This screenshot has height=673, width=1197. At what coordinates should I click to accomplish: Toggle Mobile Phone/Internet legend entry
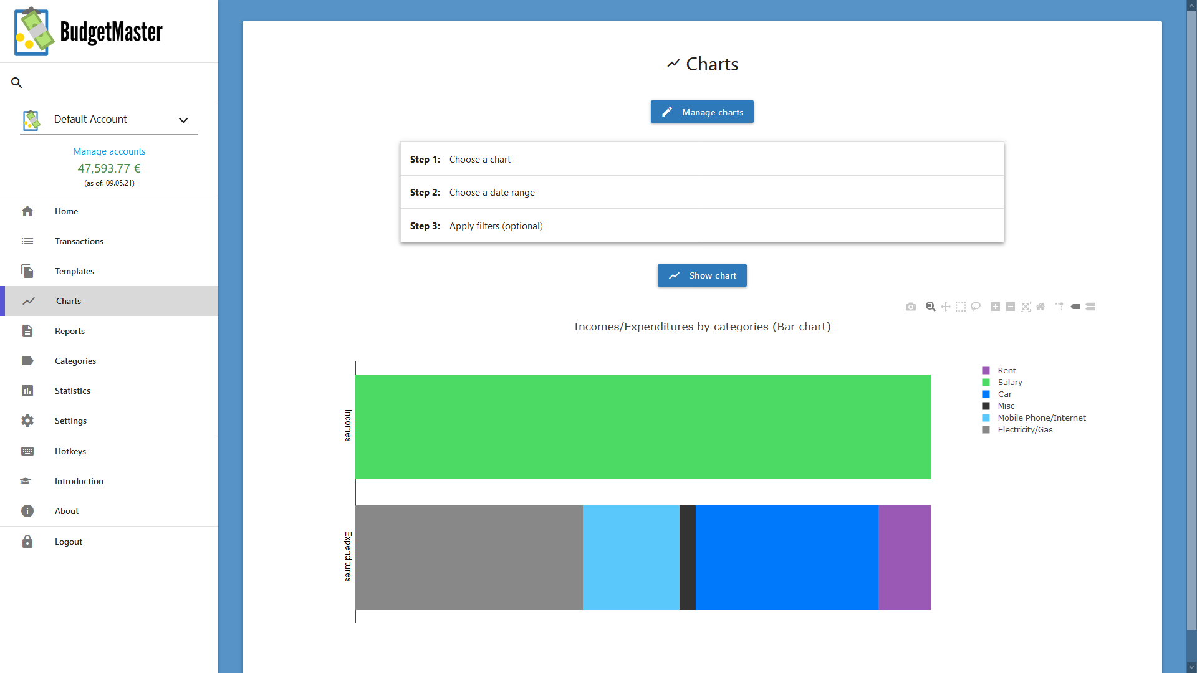[x=1034, y=418]
